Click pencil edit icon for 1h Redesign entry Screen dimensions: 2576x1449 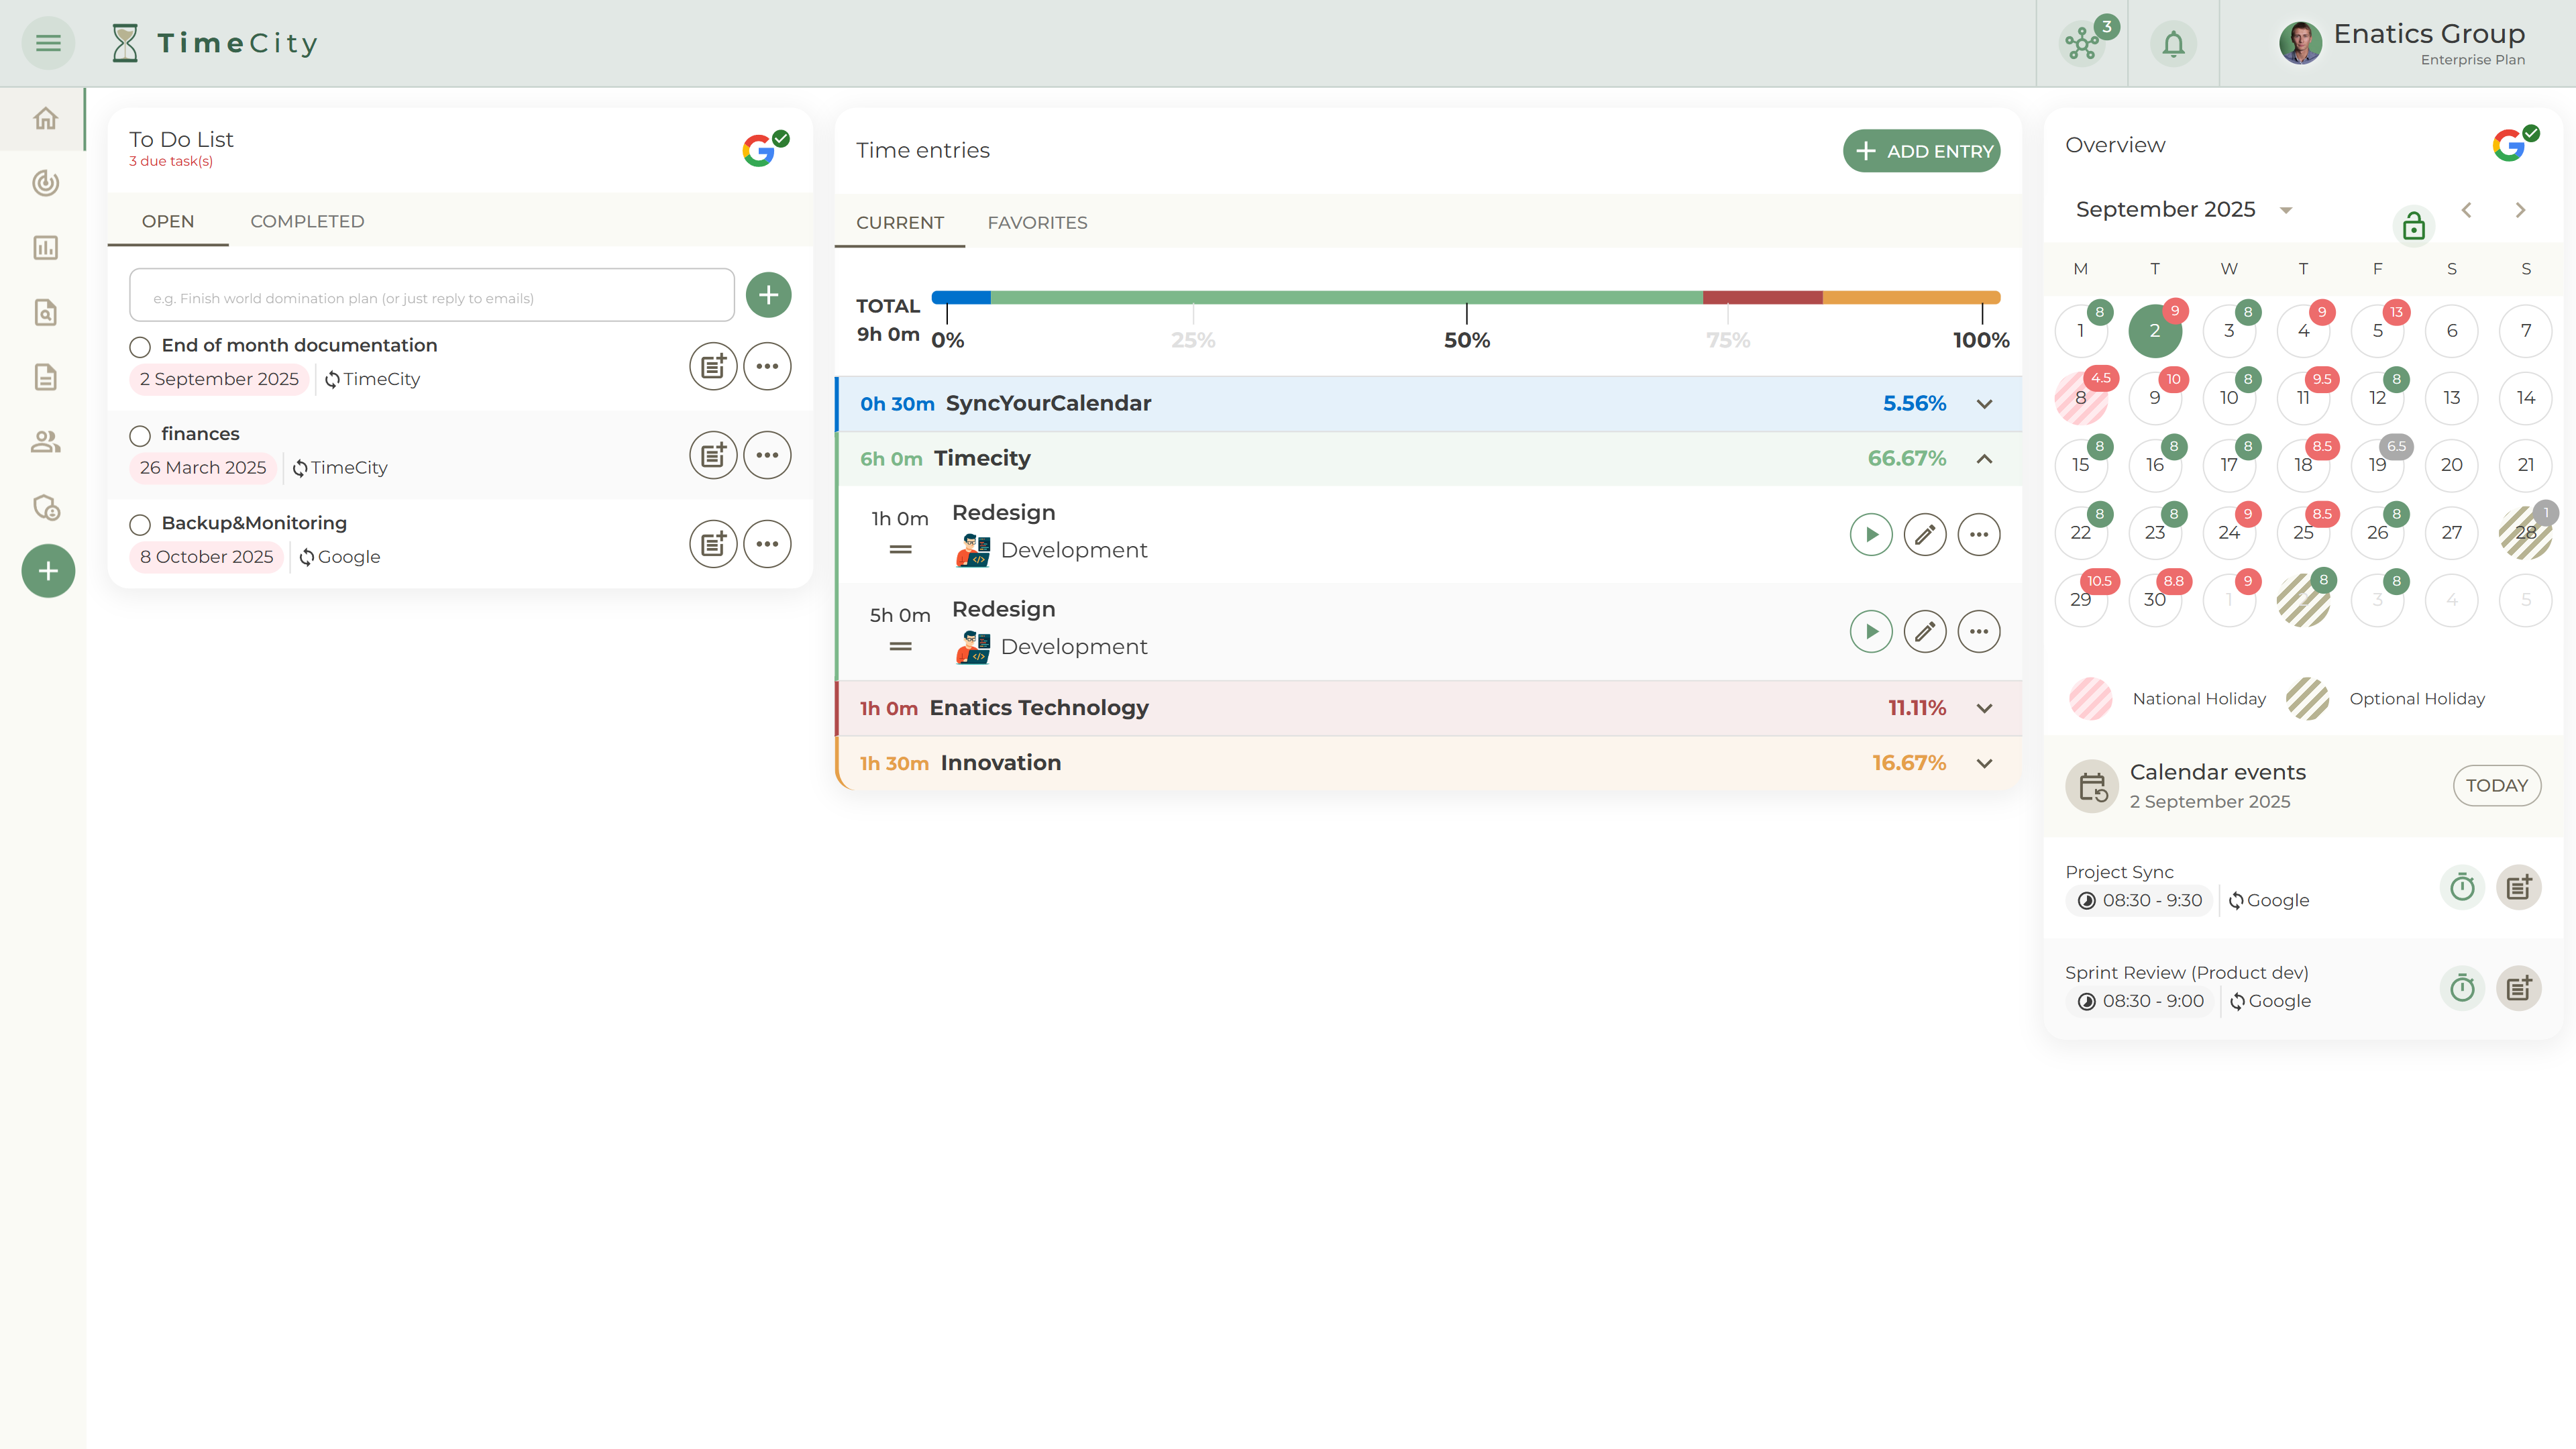[1924, 534]
